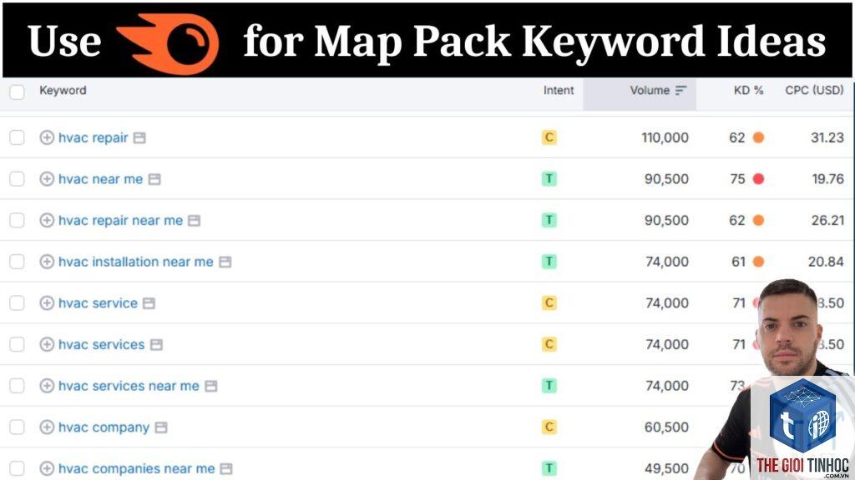Viewport: 855px width, 480px height.
Task: Click the plus icon beside hvac repair
Action: (47, 137)
